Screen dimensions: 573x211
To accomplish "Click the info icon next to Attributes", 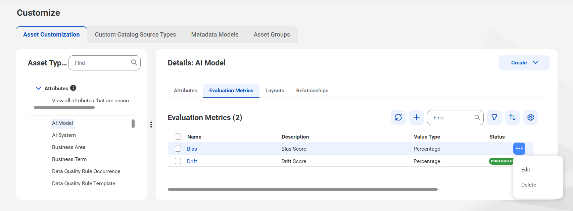I will [x=73, y=88].
